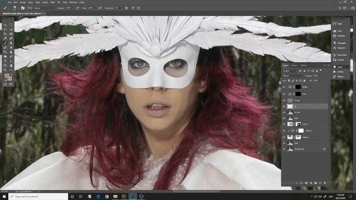
Task: Select the Eyedropper tool
Action: (5, 38)
